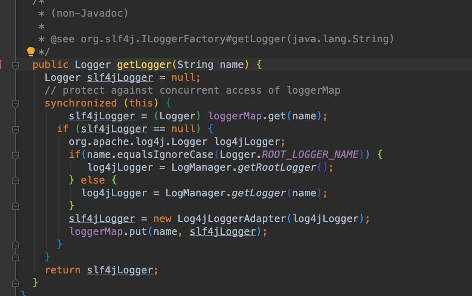Collapse the else block fold marker
Viewport: 472px width, 296px height.
(x=15, y=180)
